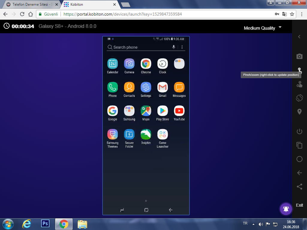The height and width of the screenshot is (230, 307).
Task: Click the saved password key icon
Action: (x=277, y=14)
